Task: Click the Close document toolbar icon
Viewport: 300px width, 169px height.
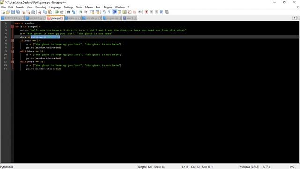Action: pyautogui.click(x=23, y=12)
